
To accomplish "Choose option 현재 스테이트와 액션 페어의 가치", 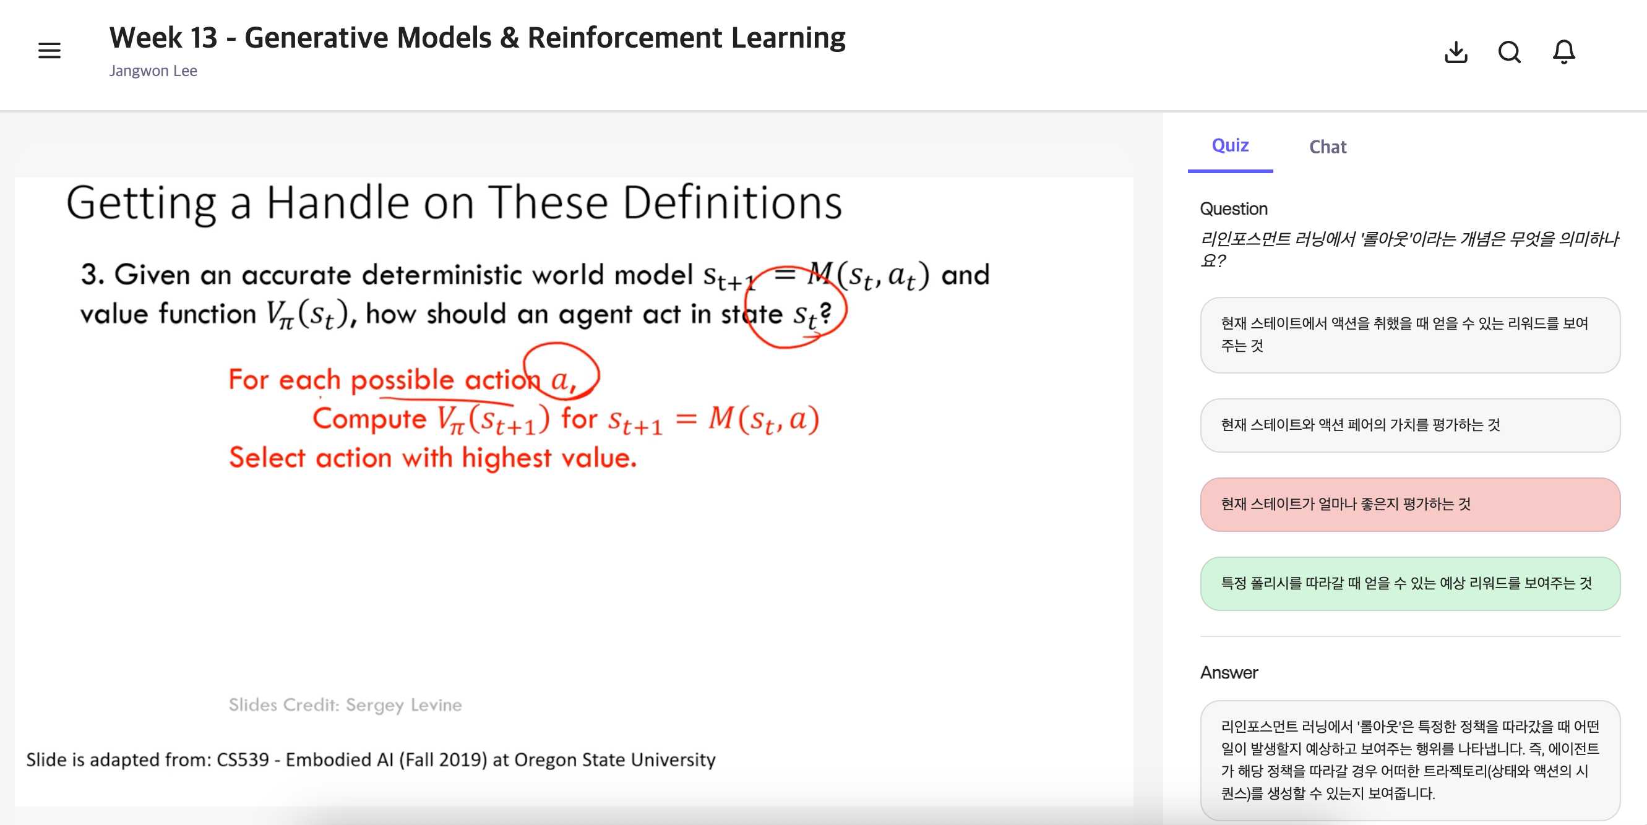I will click(1409, 425).
